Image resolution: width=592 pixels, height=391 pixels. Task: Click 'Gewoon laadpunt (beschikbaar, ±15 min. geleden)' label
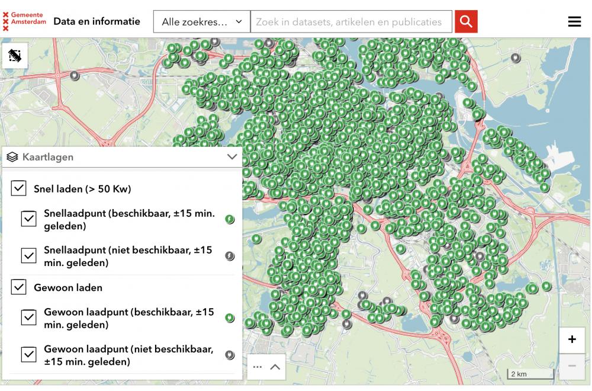(128, 318)
